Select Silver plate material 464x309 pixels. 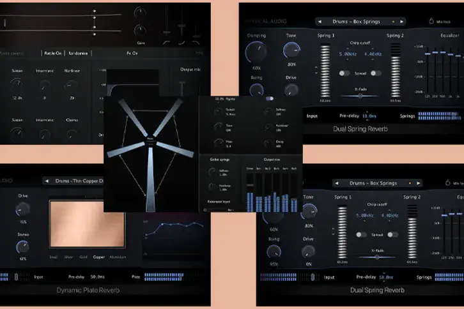(x=68, y=257)
